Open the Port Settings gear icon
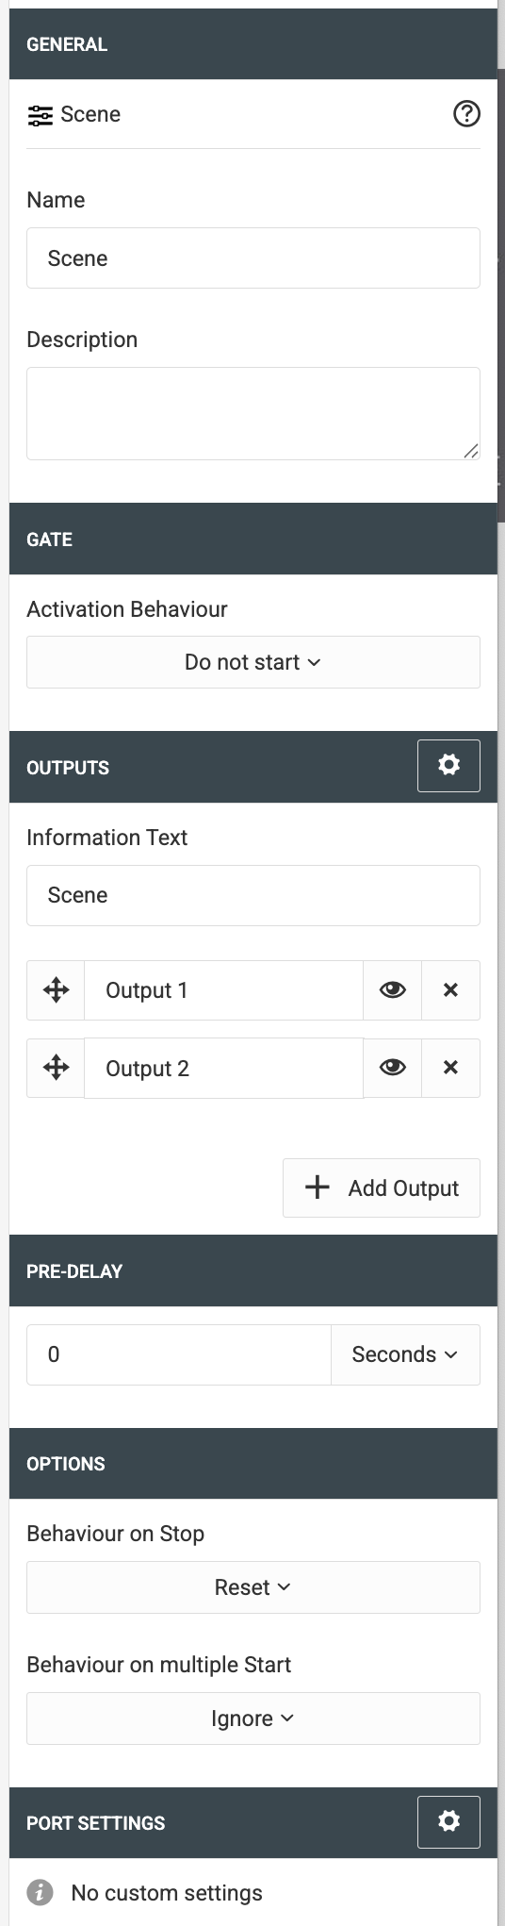This screenshot has height=1926, width=505. [x=448, y=1820]
